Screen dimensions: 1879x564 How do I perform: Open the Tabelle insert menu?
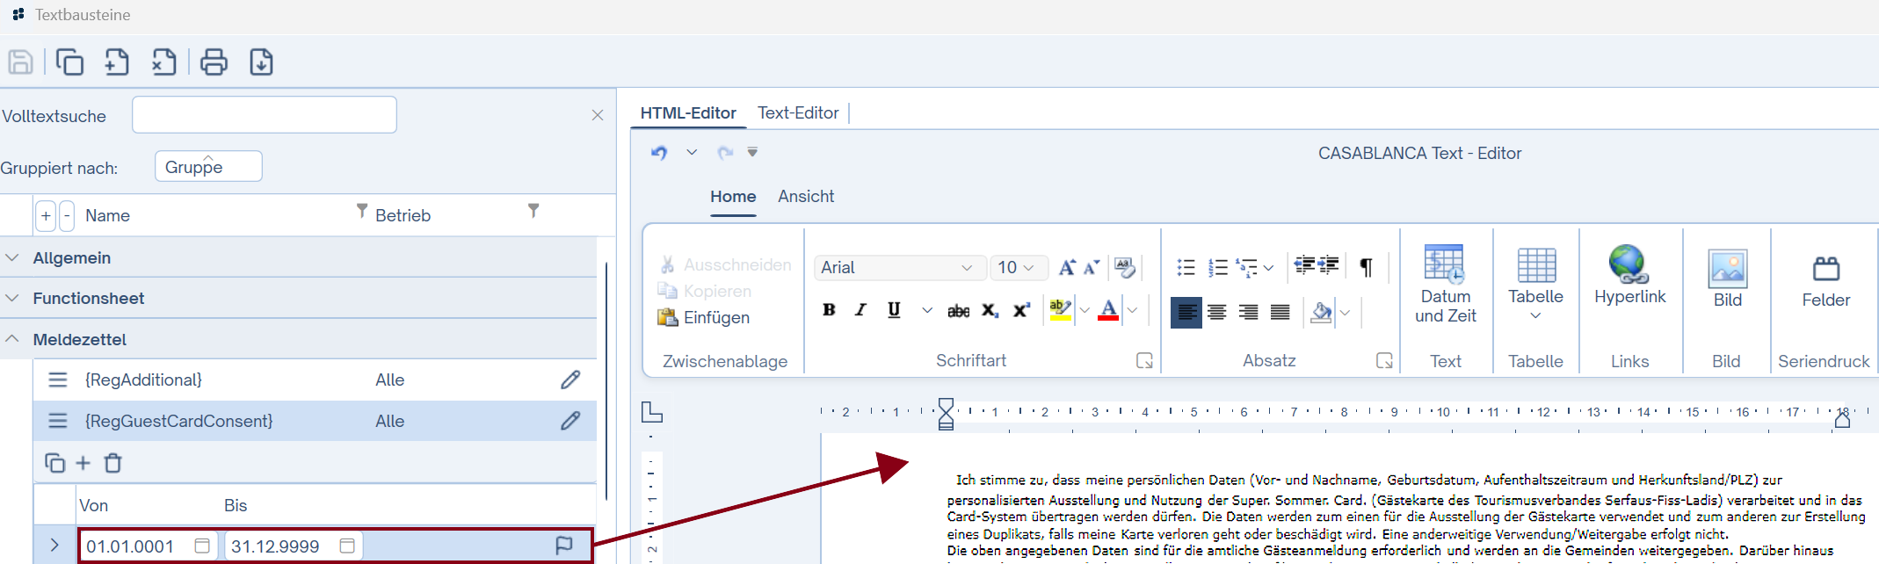pos(1535,284)
